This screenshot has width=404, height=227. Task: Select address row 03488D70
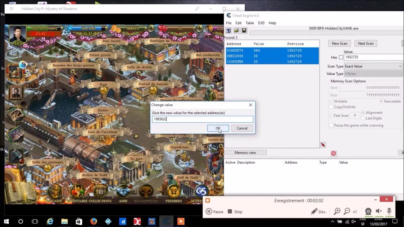tap(272, 50)
